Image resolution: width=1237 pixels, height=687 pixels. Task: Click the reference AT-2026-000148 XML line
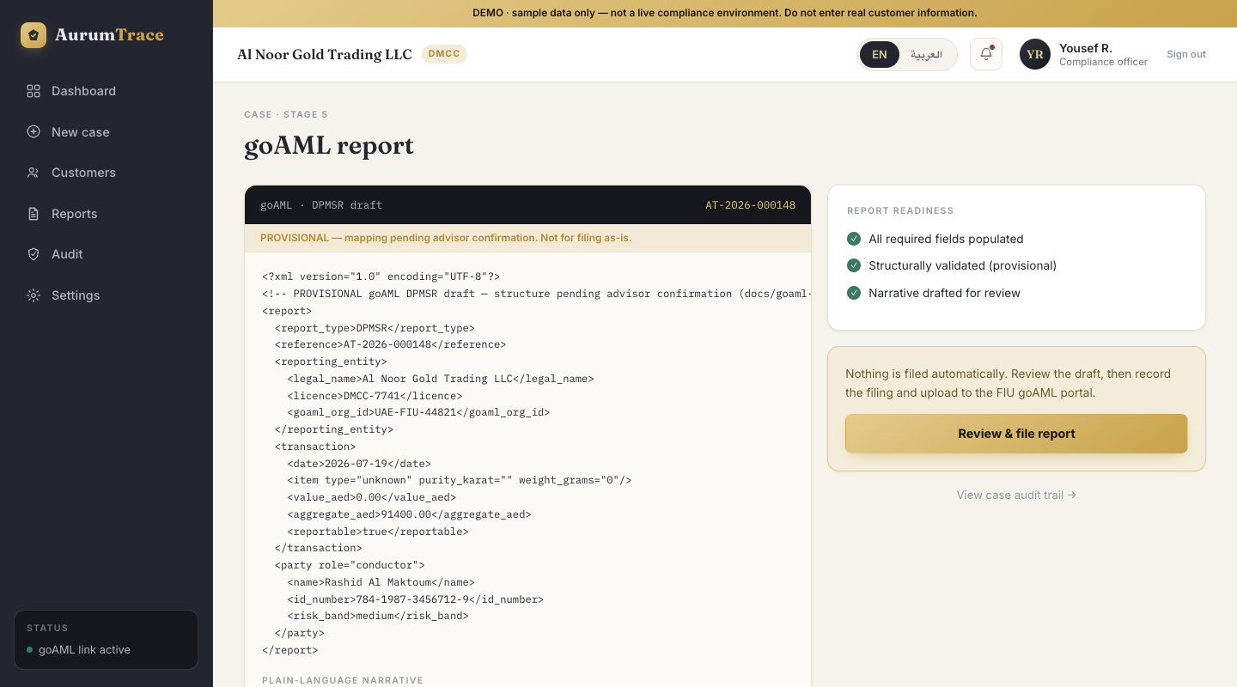point(390,344)
